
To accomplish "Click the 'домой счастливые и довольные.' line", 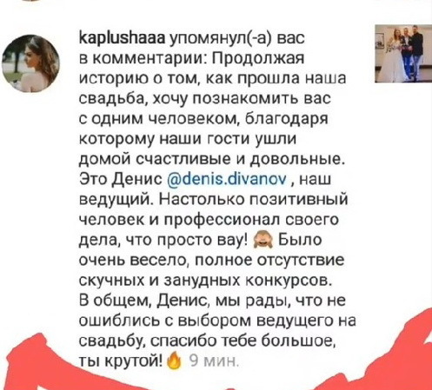I will (212, 159).
